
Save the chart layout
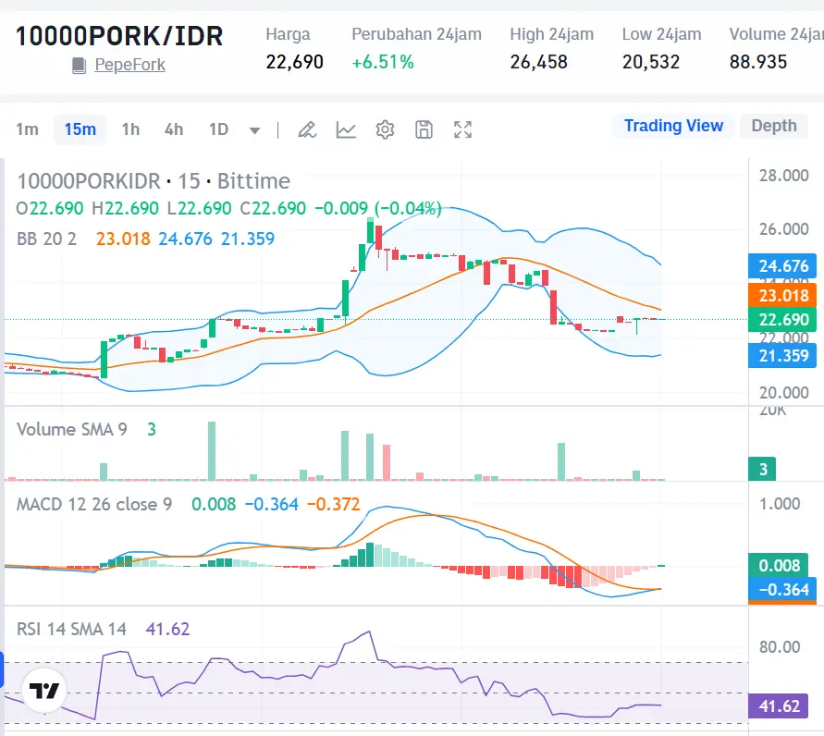[x=424, y=129]
